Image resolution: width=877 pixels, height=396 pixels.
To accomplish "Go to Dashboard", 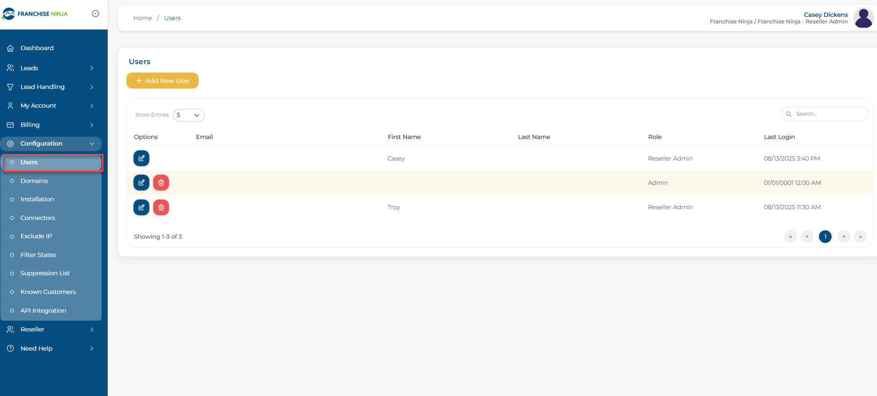I will pos(37,48).
